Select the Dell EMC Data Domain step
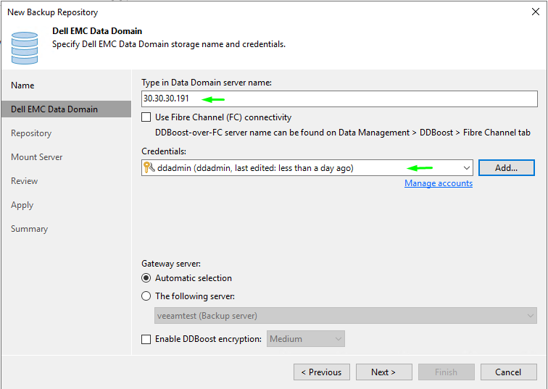 point(54,109)
